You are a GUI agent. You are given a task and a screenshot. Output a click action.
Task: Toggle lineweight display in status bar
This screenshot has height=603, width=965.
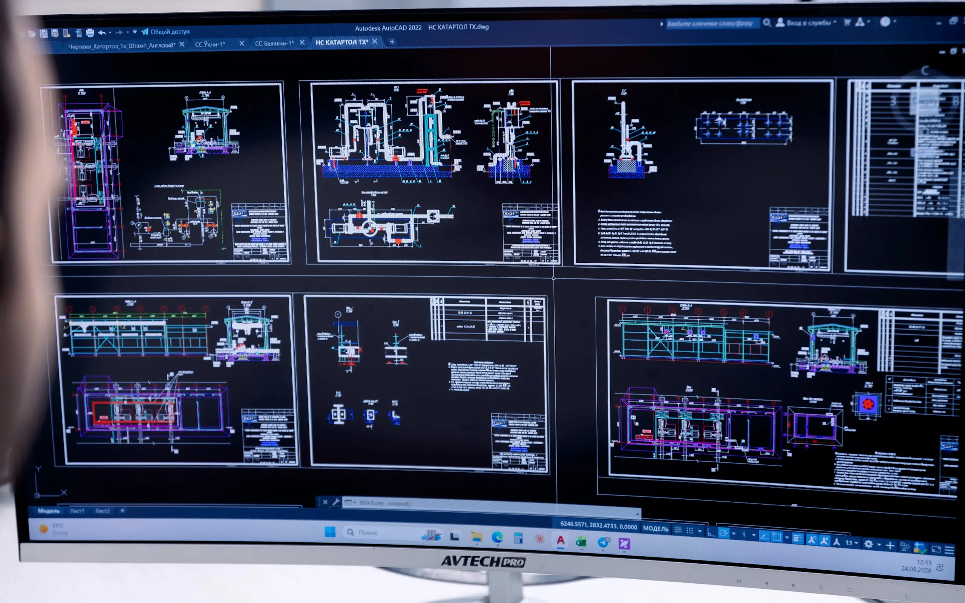tap(798, 539)
